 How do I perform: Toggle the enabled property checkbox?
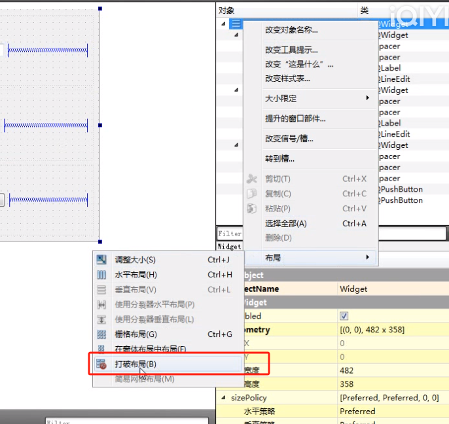(344, 316)
